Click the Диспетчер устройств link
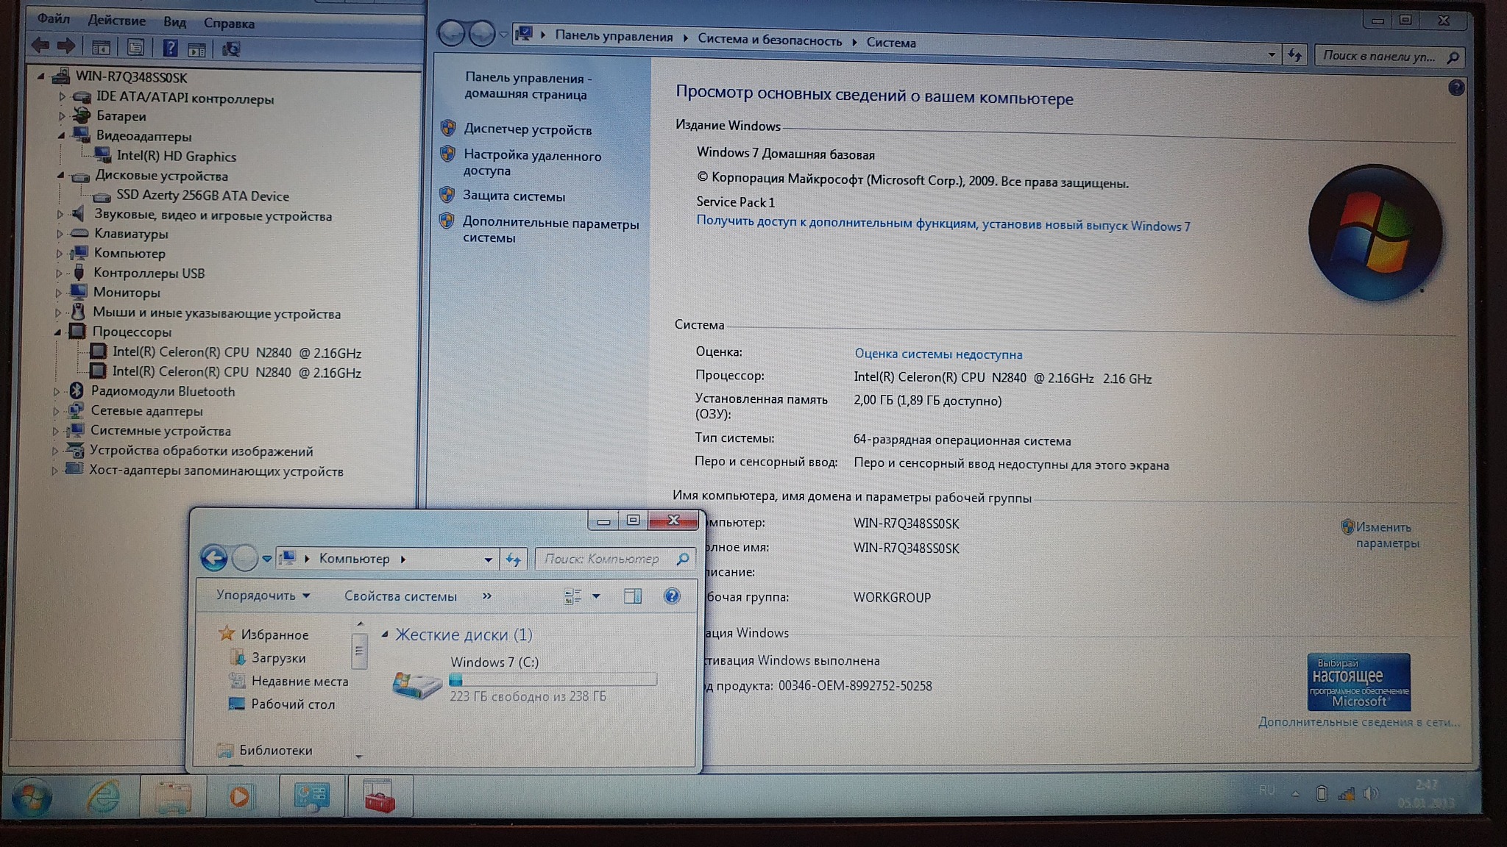 [x=528, y=129]
